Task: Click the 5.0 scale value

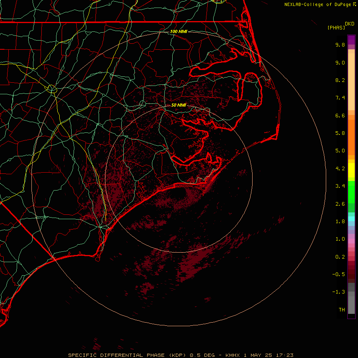Action: tap(340, 151)
